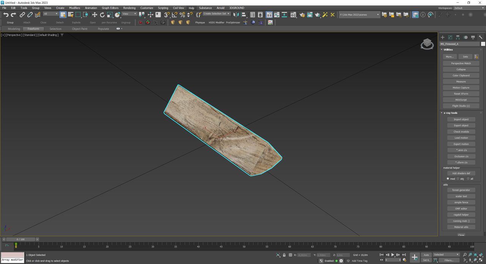Click the Undo arrow in the toolbar
Viewport: 486px width, 264px height.
tap(6, 15)
